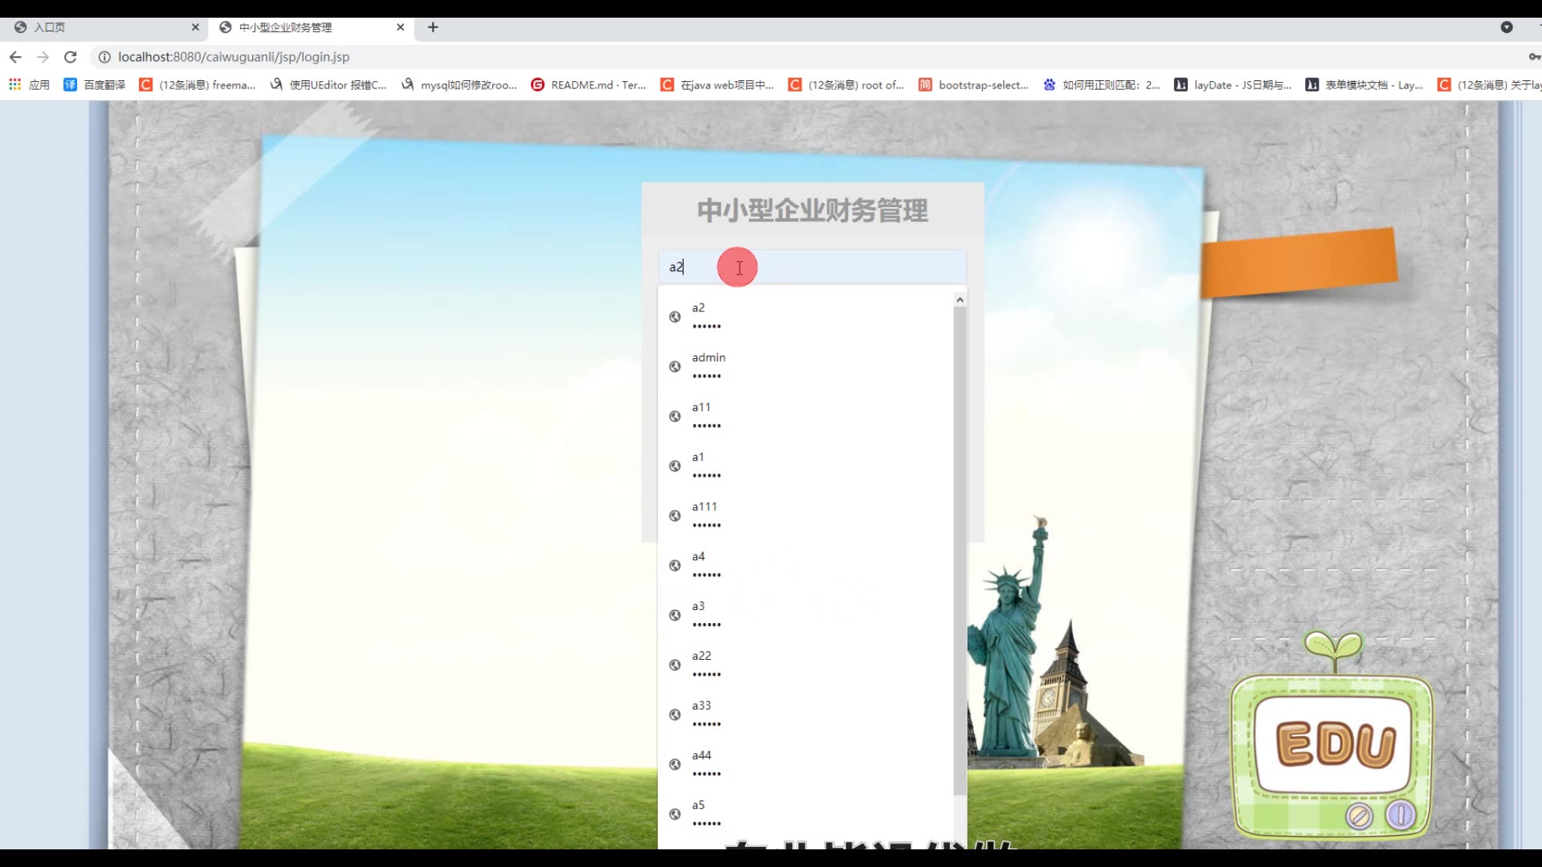Open the browser profile dropdown icon
This screenshot has width=1542, height=867.
1507,27
